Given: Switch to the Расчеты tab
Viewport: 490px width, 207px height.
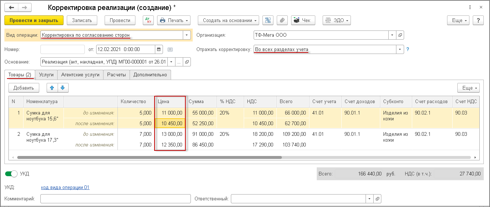Looking at the screenshot, I should tap(116, 75).
